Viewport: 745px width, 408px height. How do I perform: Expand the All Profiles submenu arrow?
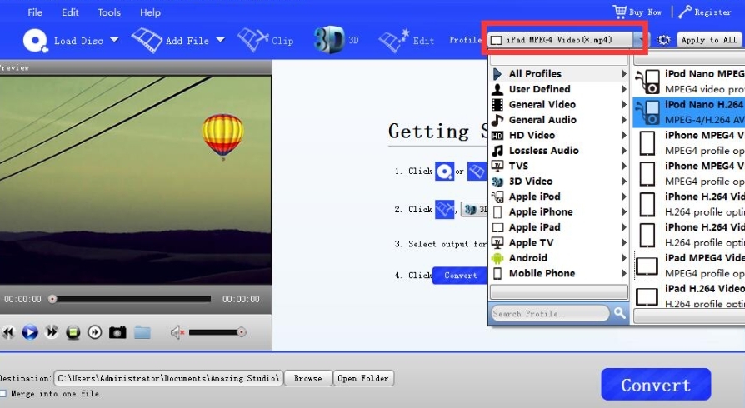624,73
